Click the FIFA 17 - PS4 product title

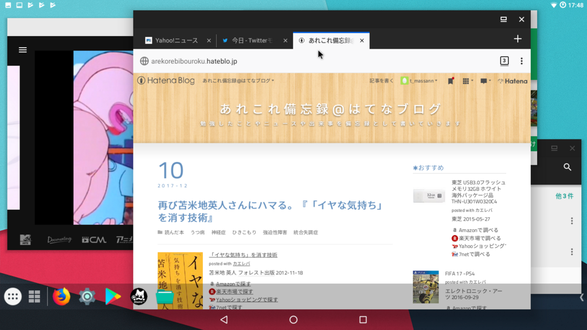460,273
